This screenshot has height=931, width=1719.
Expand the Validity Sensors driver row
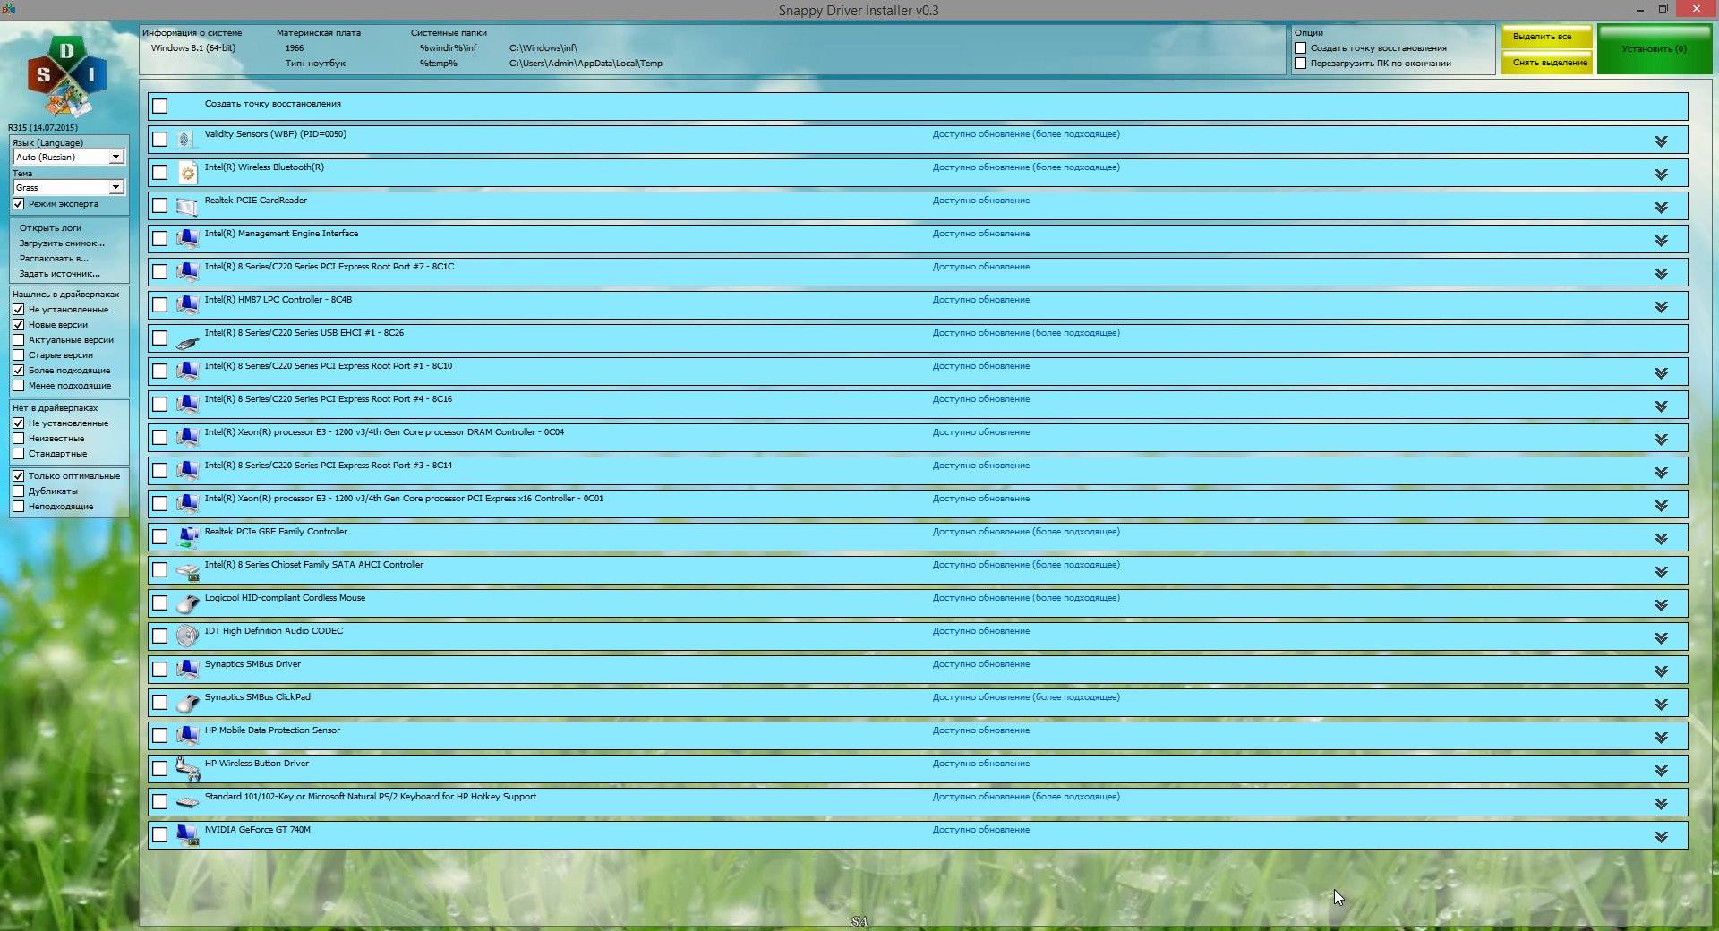(x=1661, y=141)
